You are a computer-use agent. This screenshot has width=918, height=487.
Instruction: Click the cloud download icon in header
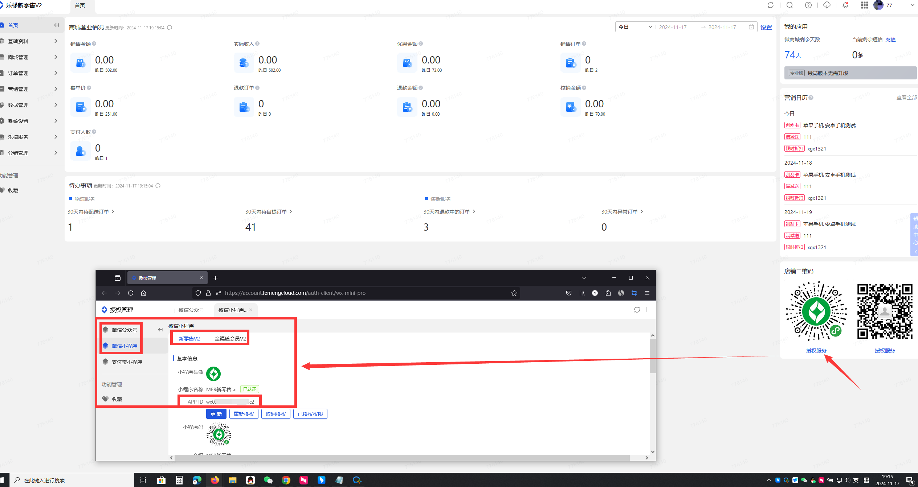pos(827,5)
